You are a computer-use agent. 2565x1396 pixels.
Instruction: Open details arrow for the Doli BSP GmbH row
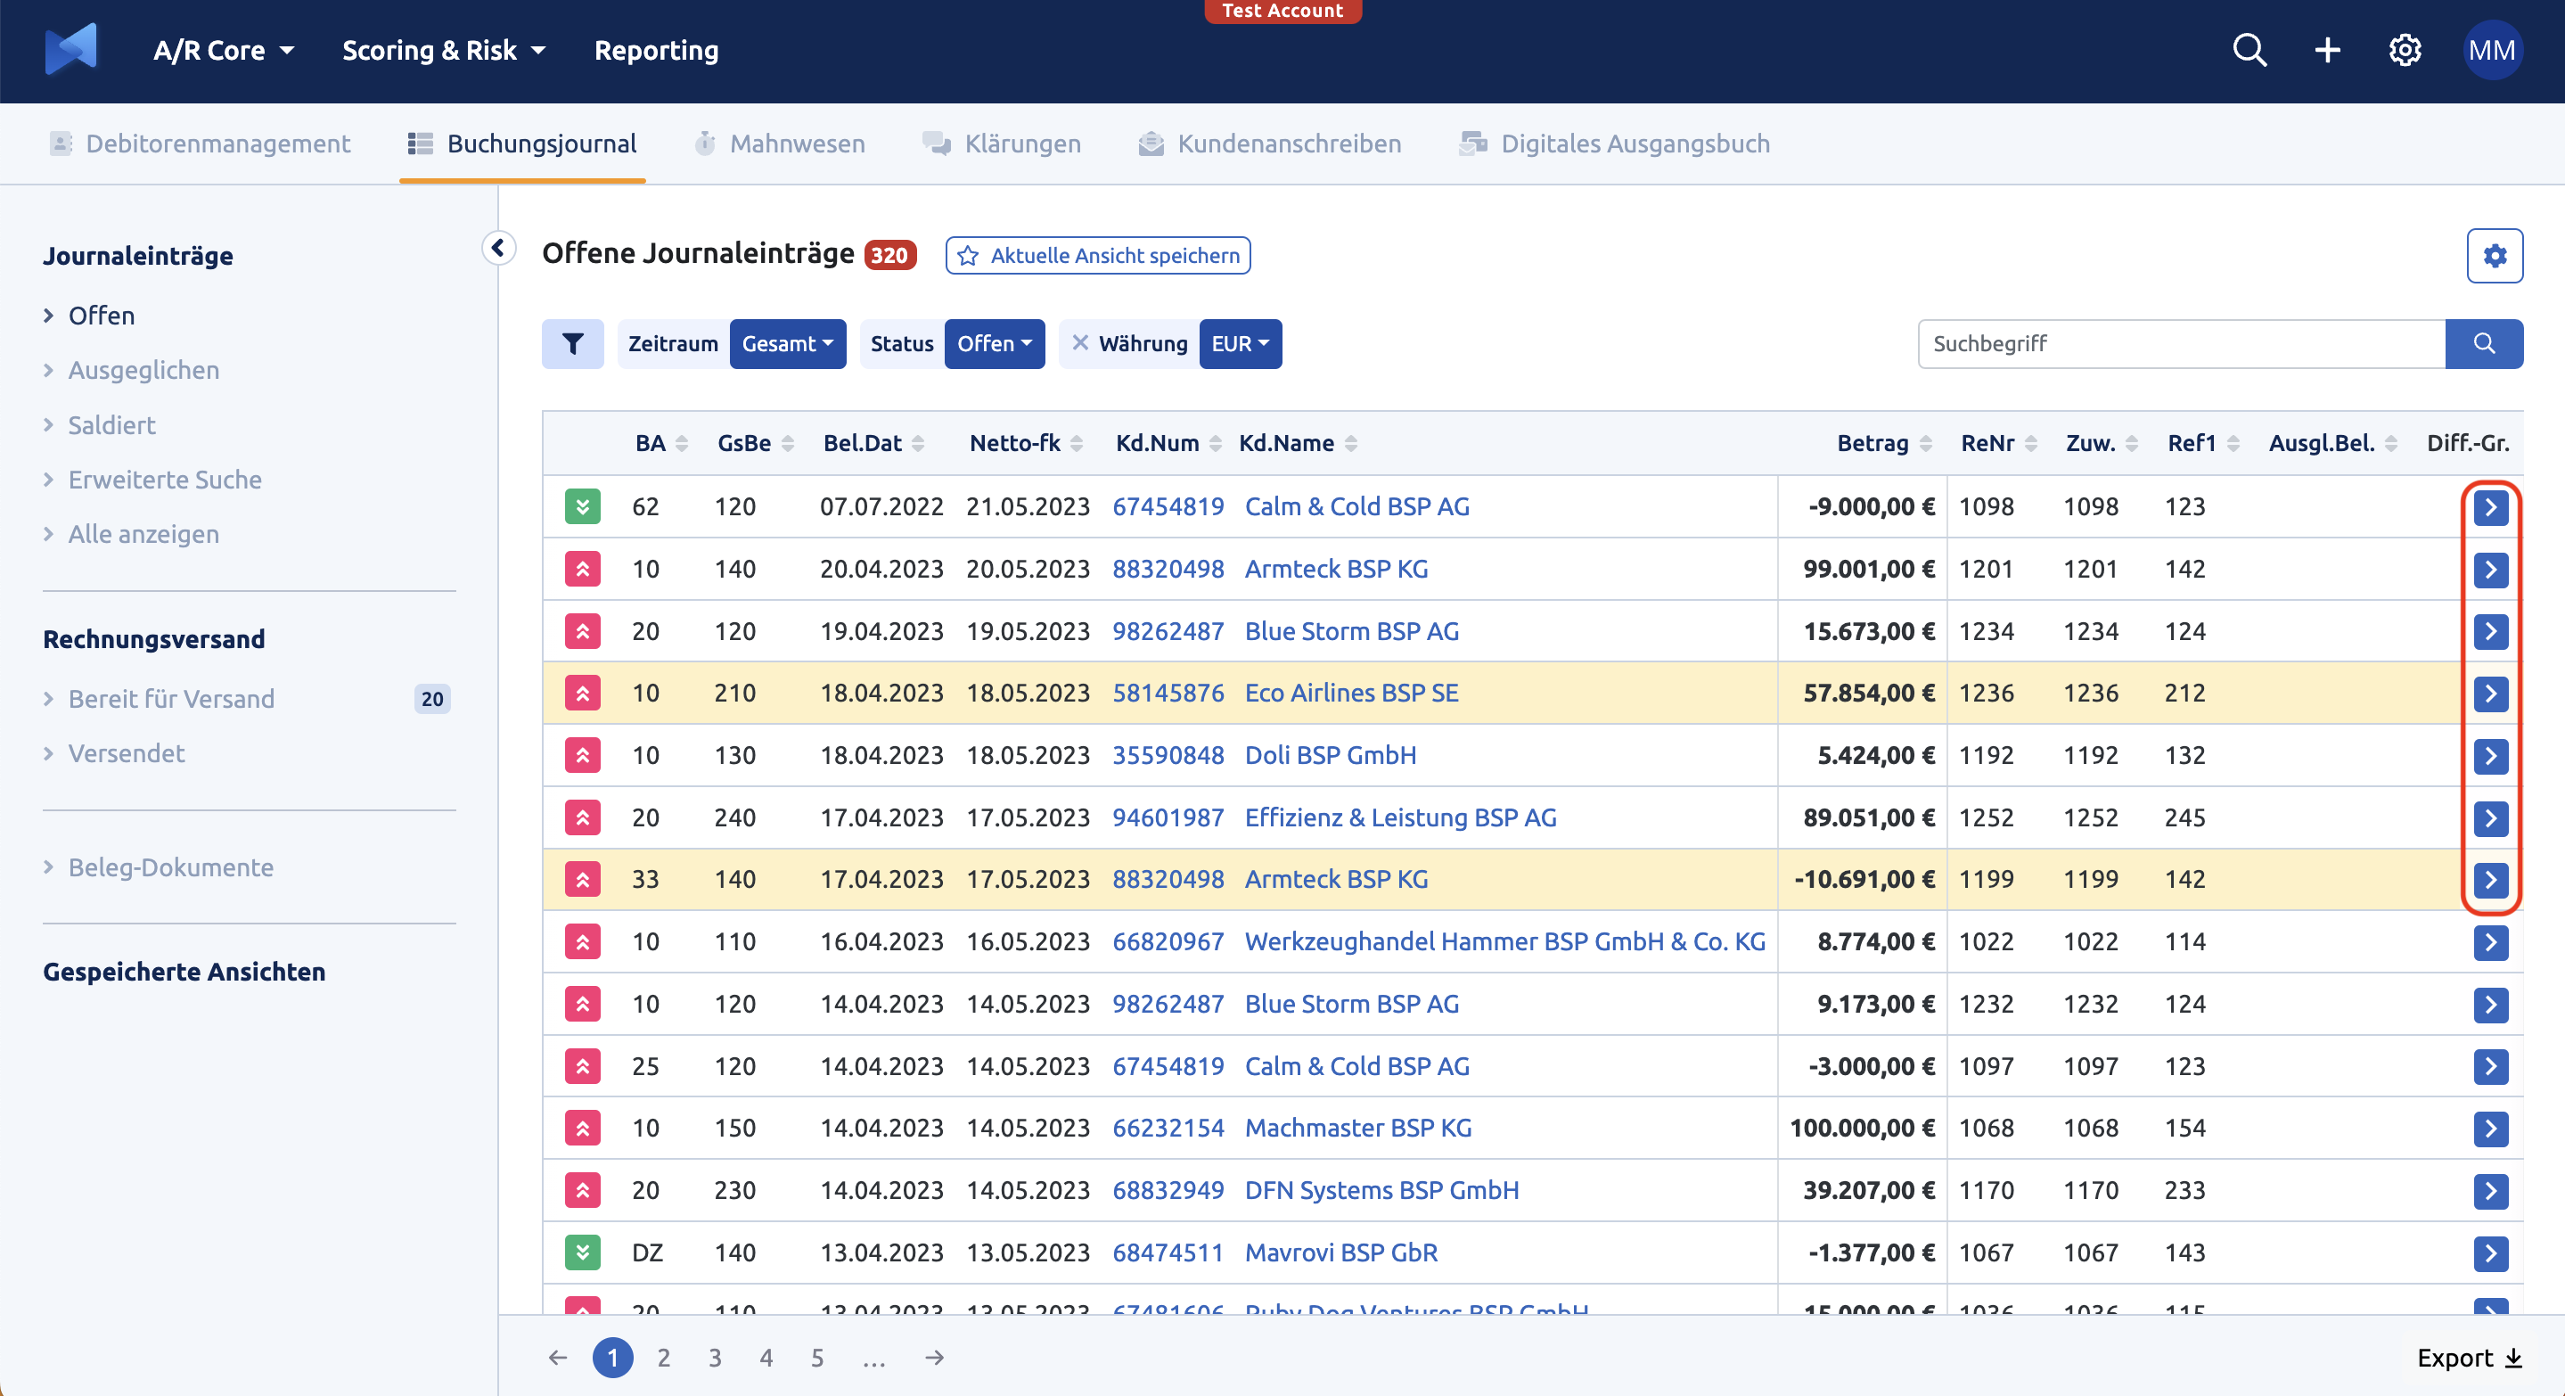click(x=2490, y=756)
